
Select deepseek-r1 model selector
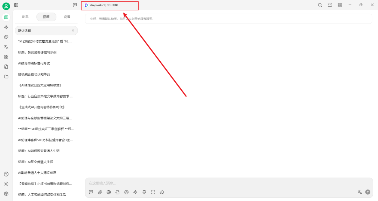click(101, 5)
